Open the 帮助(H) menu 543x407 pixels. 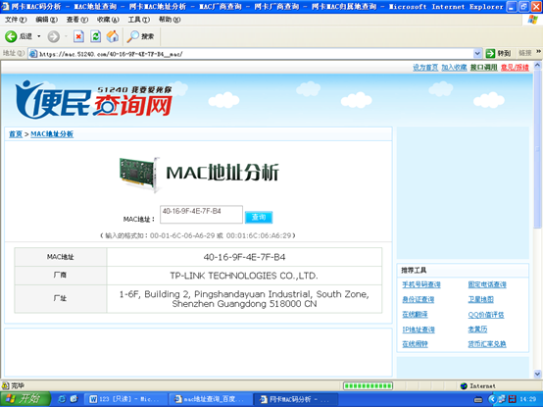[170, 20]
